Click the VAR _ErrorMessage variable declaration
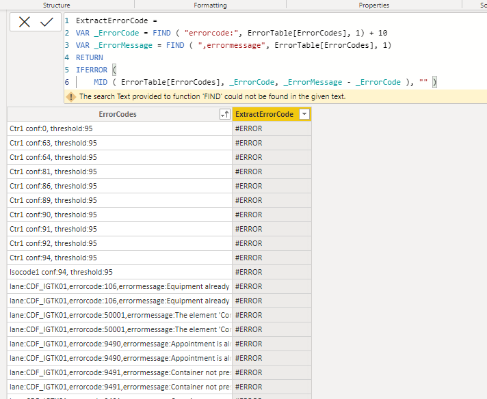Image resolution: width=487 pixels, height=399 pixels. click(114, 45)
